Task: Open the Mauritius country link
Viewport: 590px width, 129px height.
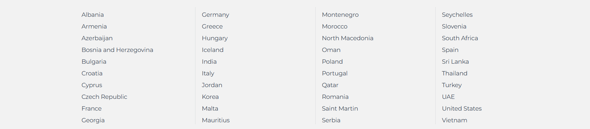Action: pyautogui.click(x=216, y=120)
